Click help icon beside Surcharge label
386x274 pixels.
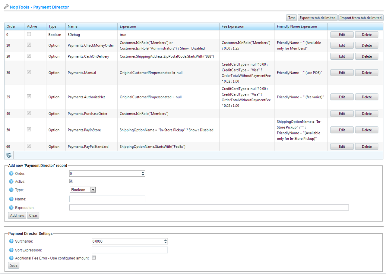pyautogui.click(x=11, y=241)
